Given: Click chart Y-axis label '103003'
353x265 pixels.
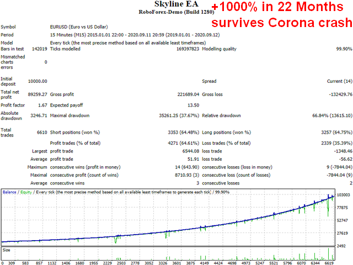Looking at the screenshot, I should point(343,195).
